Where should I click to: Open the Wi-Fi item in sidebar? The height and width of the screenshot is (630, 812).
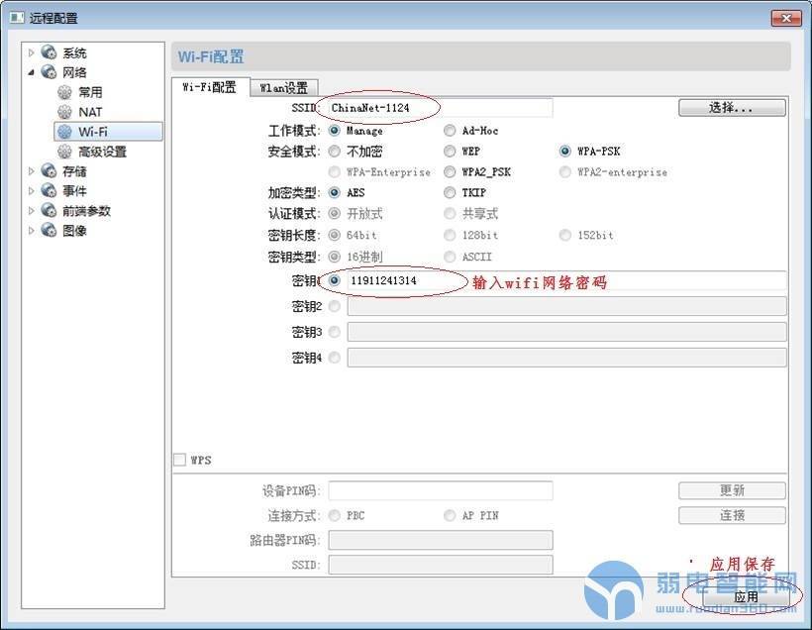93,132
